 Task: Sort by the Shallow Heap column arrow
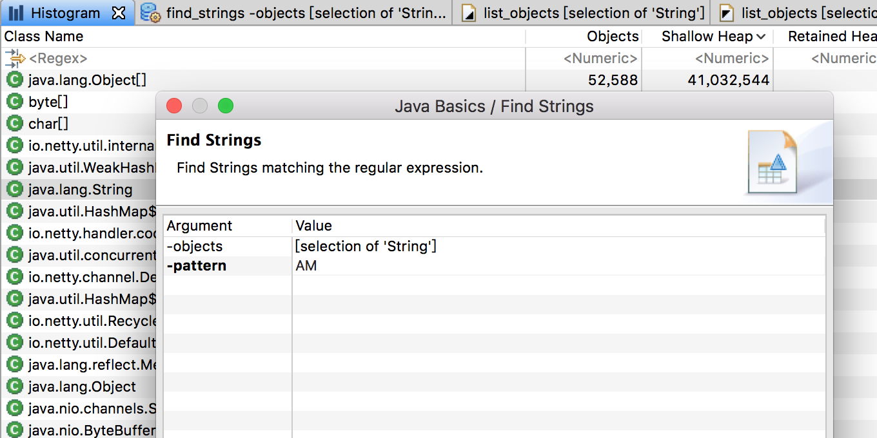[761, 37]
